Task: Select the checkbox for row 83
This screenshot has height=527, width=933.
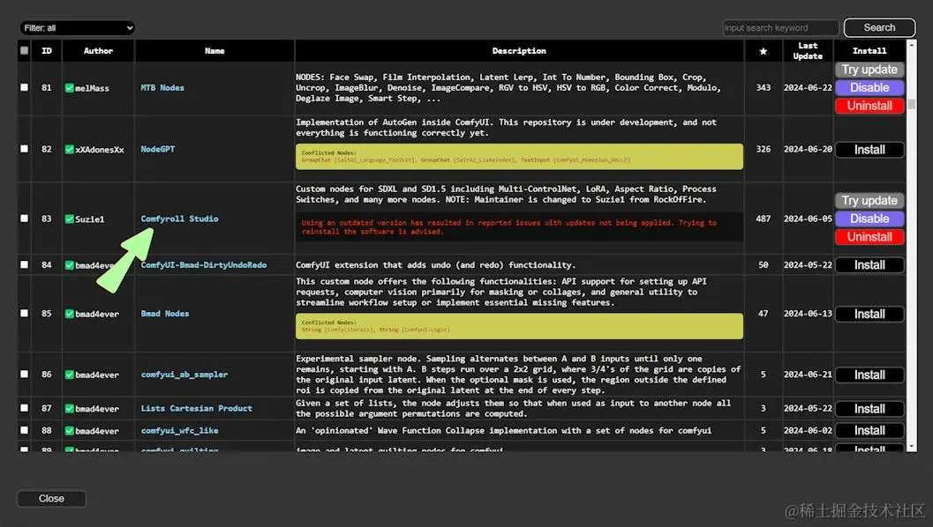Action: click(25, 218)
